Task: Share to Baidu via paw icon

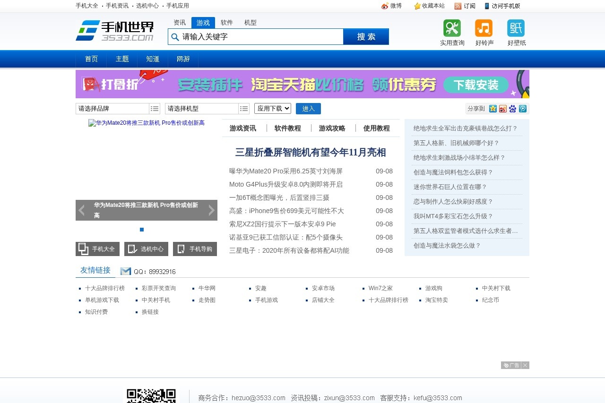Action: [x=513, y=109]
